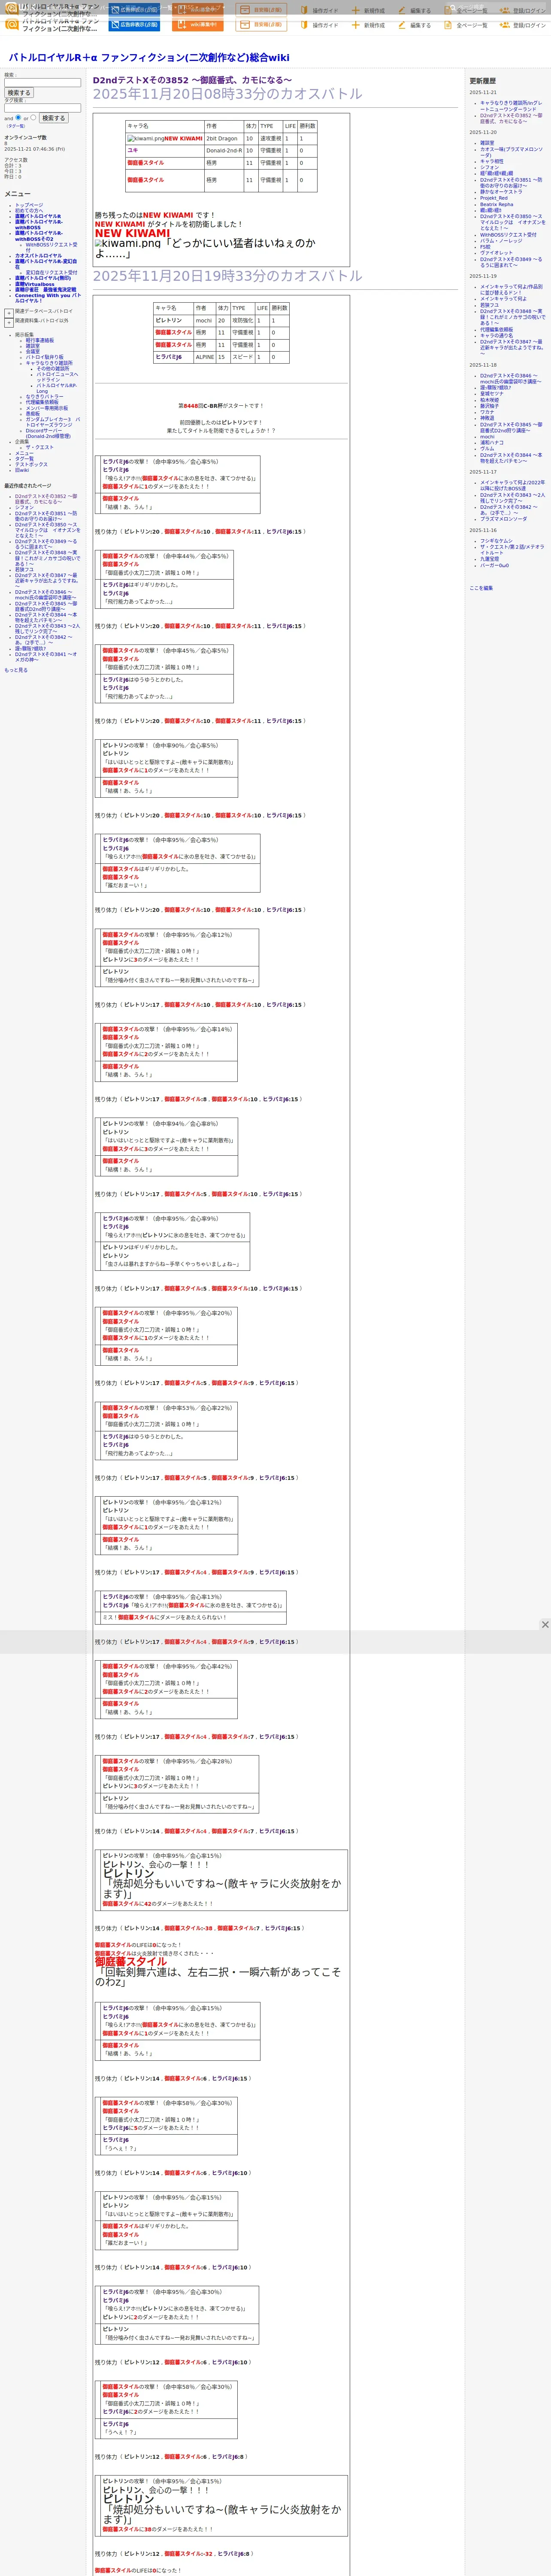Screen dimensions: 551x2576
Task: Click the 08時33分のカオスバトル heading
Action: tap(228, 94)
